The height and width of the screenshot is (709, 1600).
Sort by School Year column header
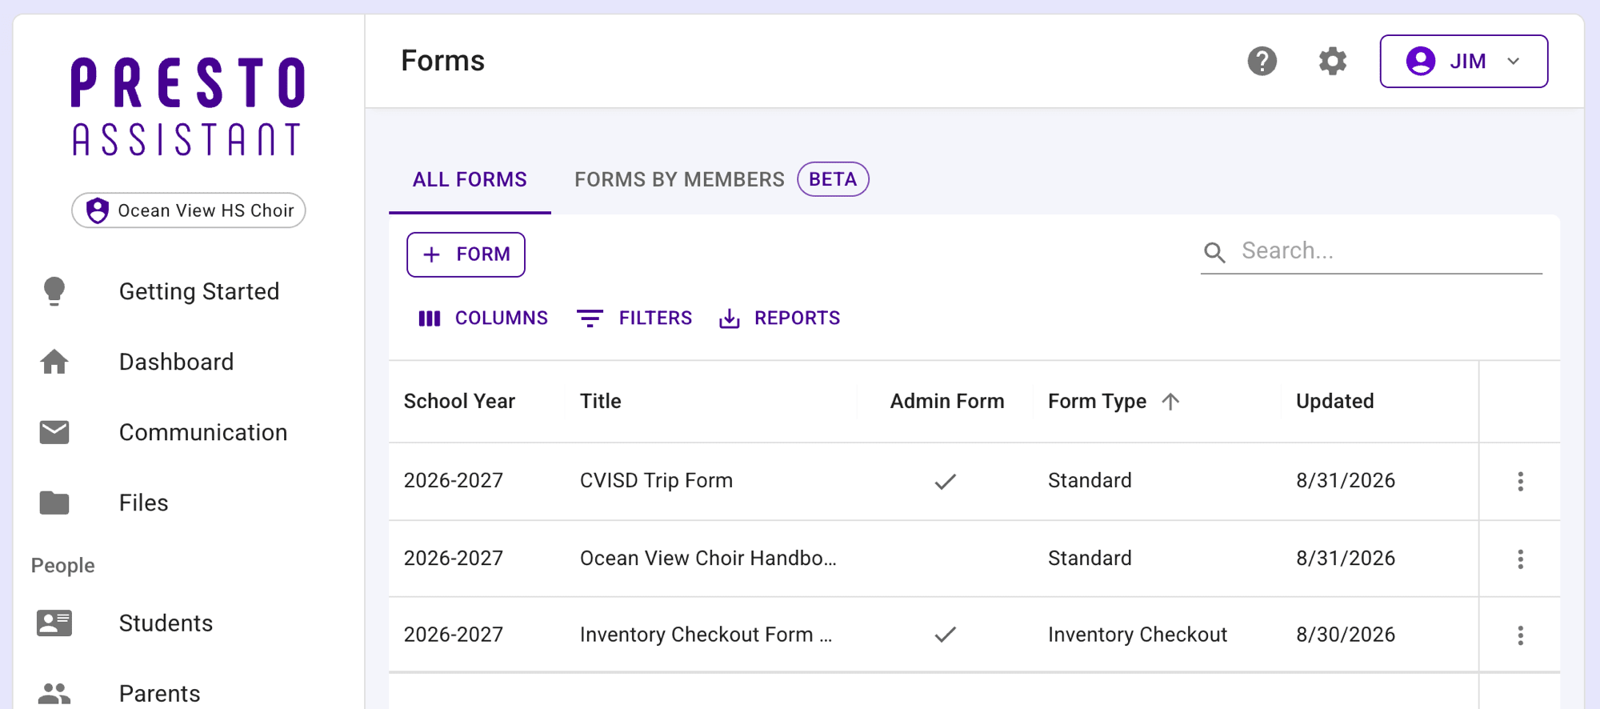pos(459,401)
